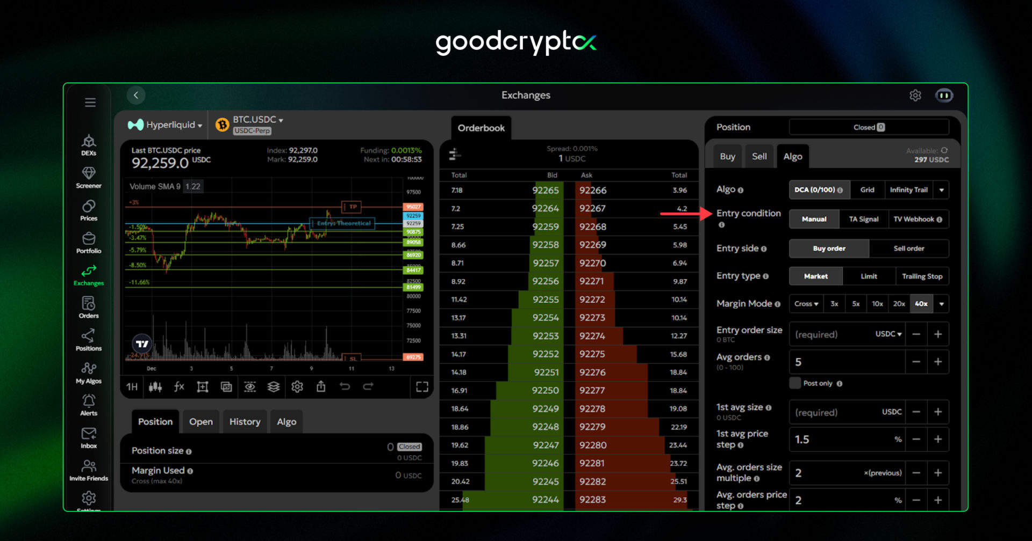Enable the Post only checkbox

tap(795, 383)
